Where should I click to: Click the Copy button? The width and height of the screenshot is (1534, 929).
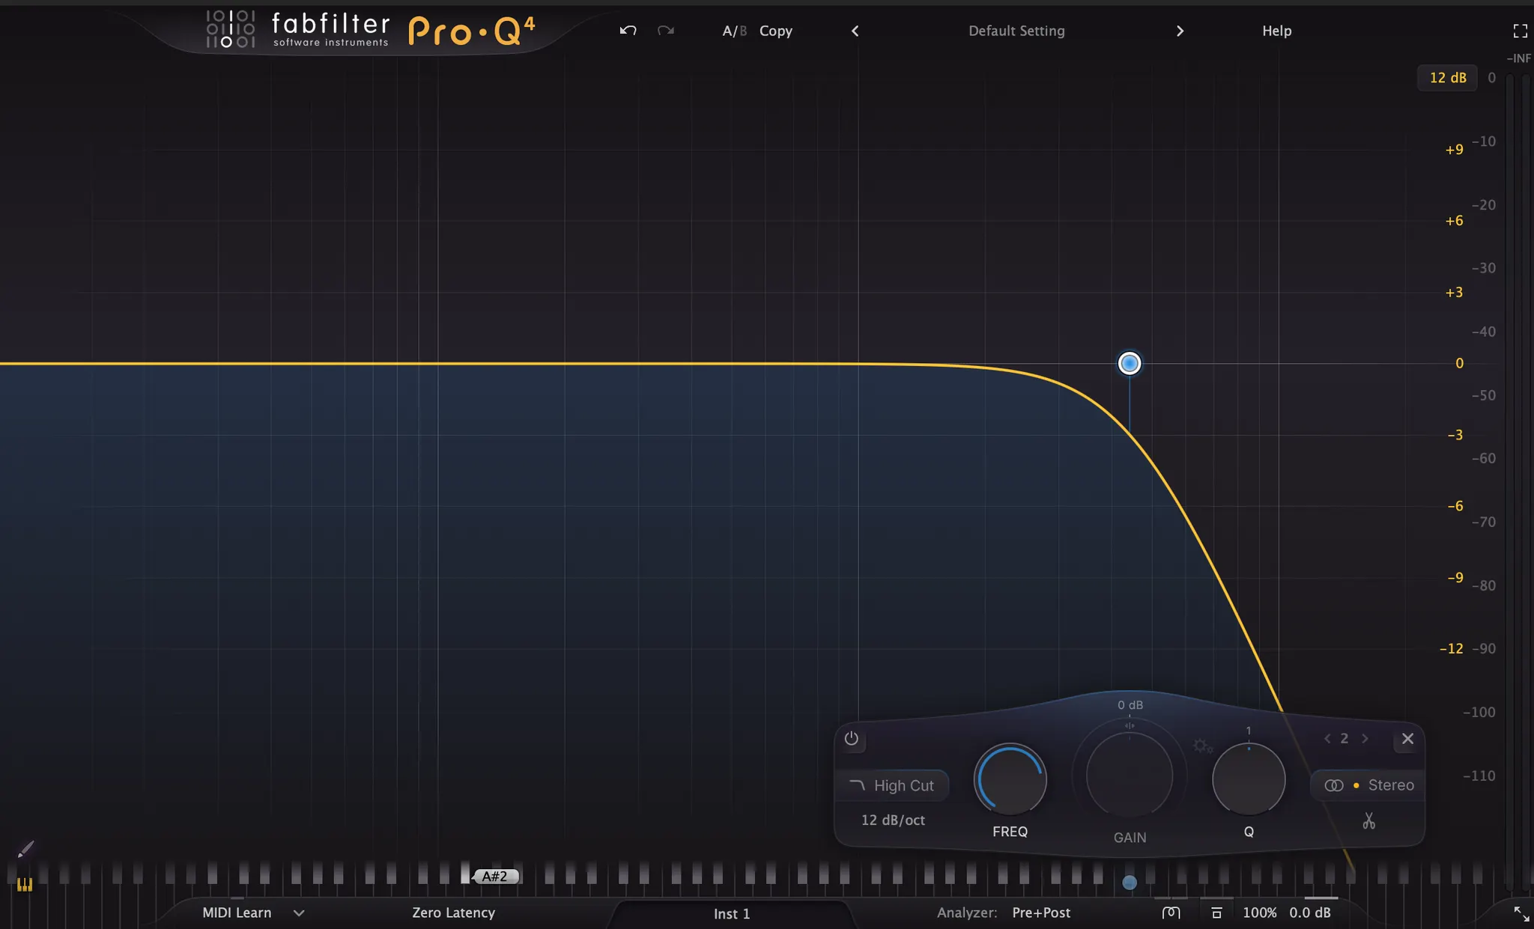(775, 31)
